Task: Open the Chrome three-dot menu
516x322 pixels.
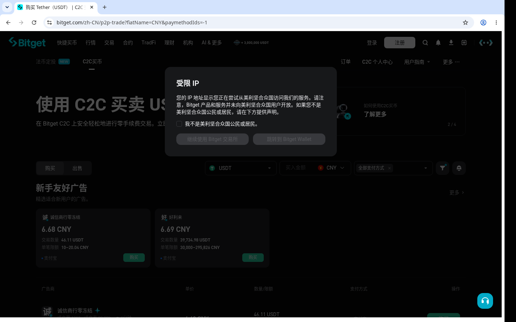Action: tap(496, 23)
